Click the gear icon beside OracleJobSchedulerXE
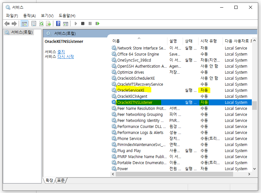 pos(114,78)
